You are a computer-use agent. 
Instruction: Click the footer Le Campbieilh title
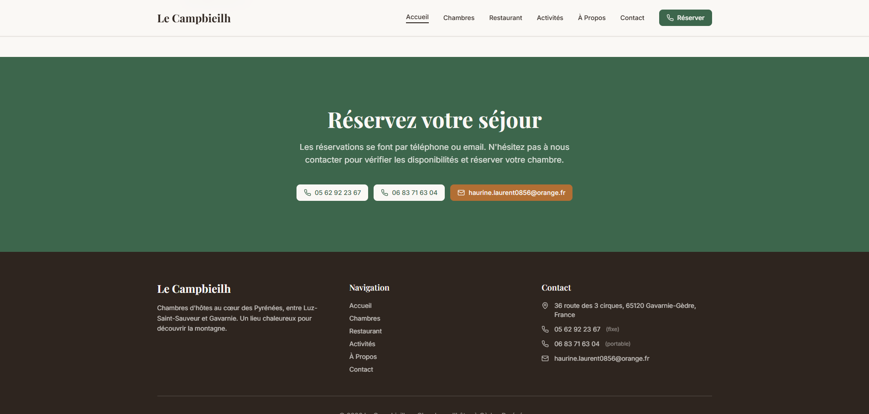[x=194, y=289]
